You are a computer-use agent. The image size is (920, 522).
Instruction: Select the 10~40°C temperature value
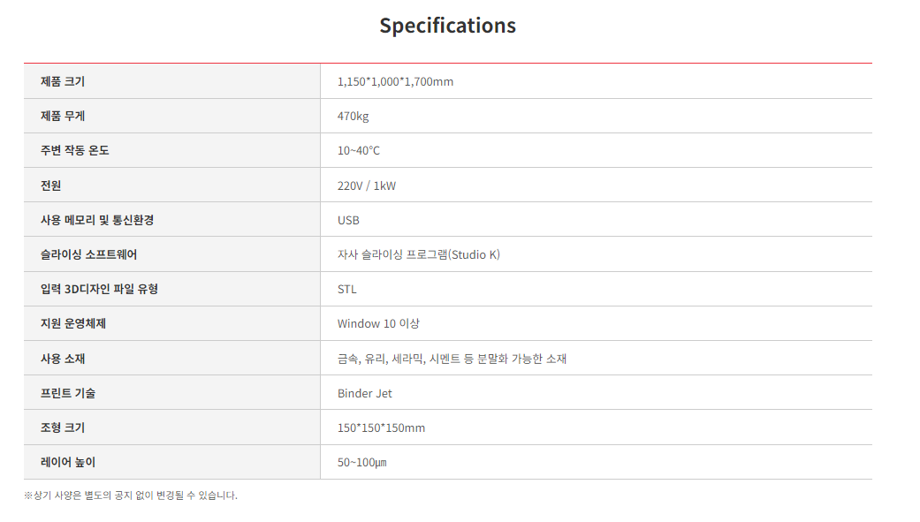(x=358, y=150)
